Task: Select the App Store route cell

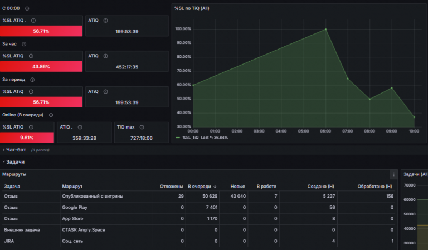Action: pyautogui.click(x=106, y=219)
